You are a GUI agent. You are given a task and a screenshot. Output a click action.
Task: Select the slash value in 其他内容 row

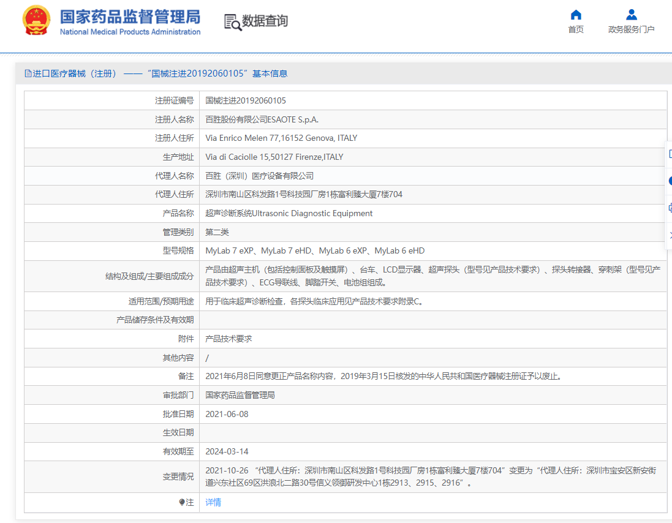[x=207, y=358]
